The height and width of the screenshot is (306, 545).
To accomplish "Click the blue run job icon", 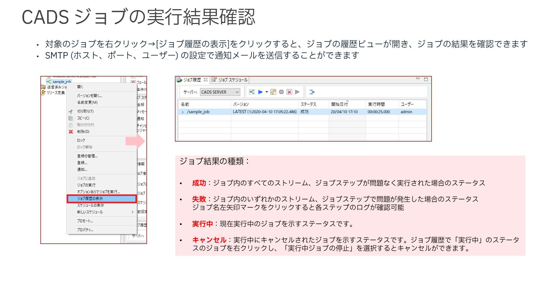I will (260, 92).
